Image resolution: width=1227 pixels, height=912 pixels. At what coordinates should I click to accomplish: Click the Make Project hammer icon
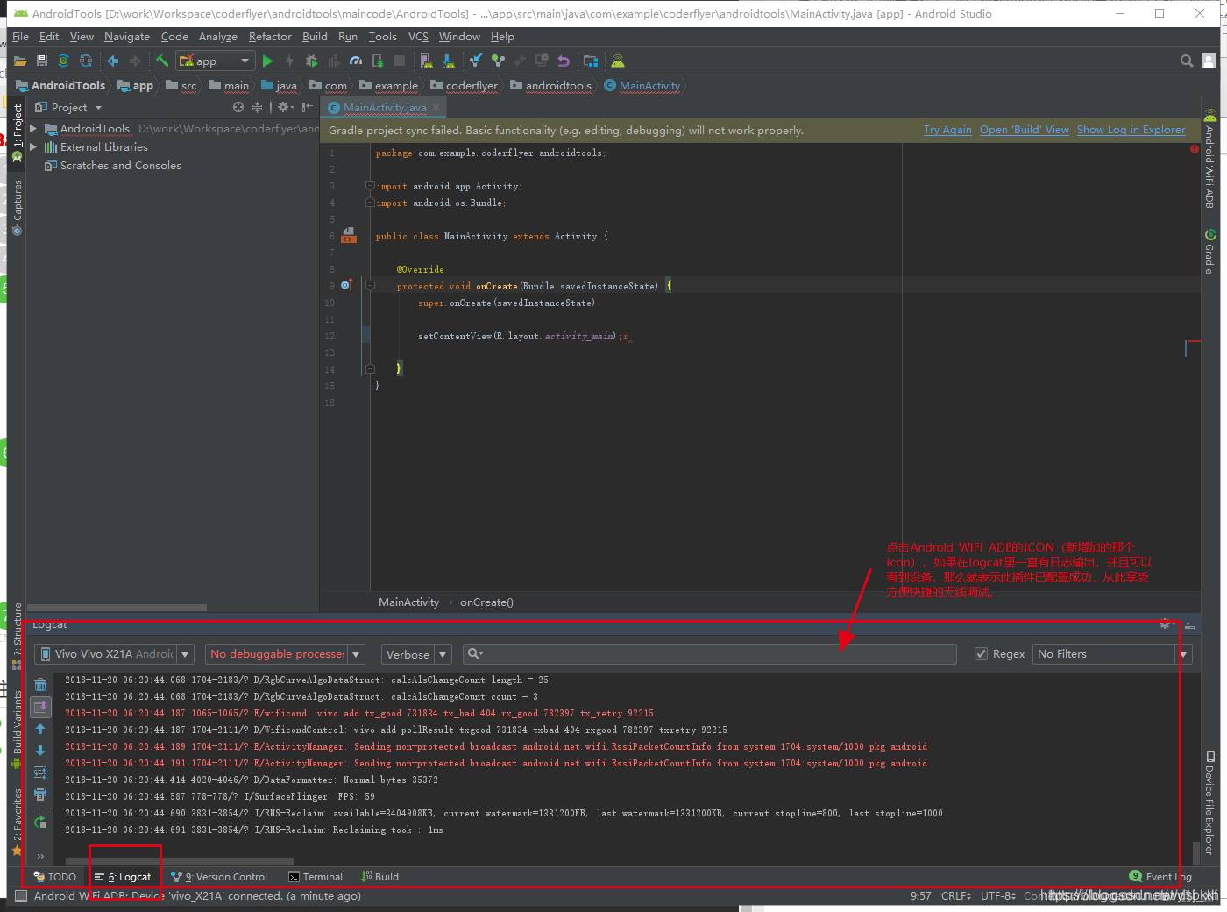point(161,61)
